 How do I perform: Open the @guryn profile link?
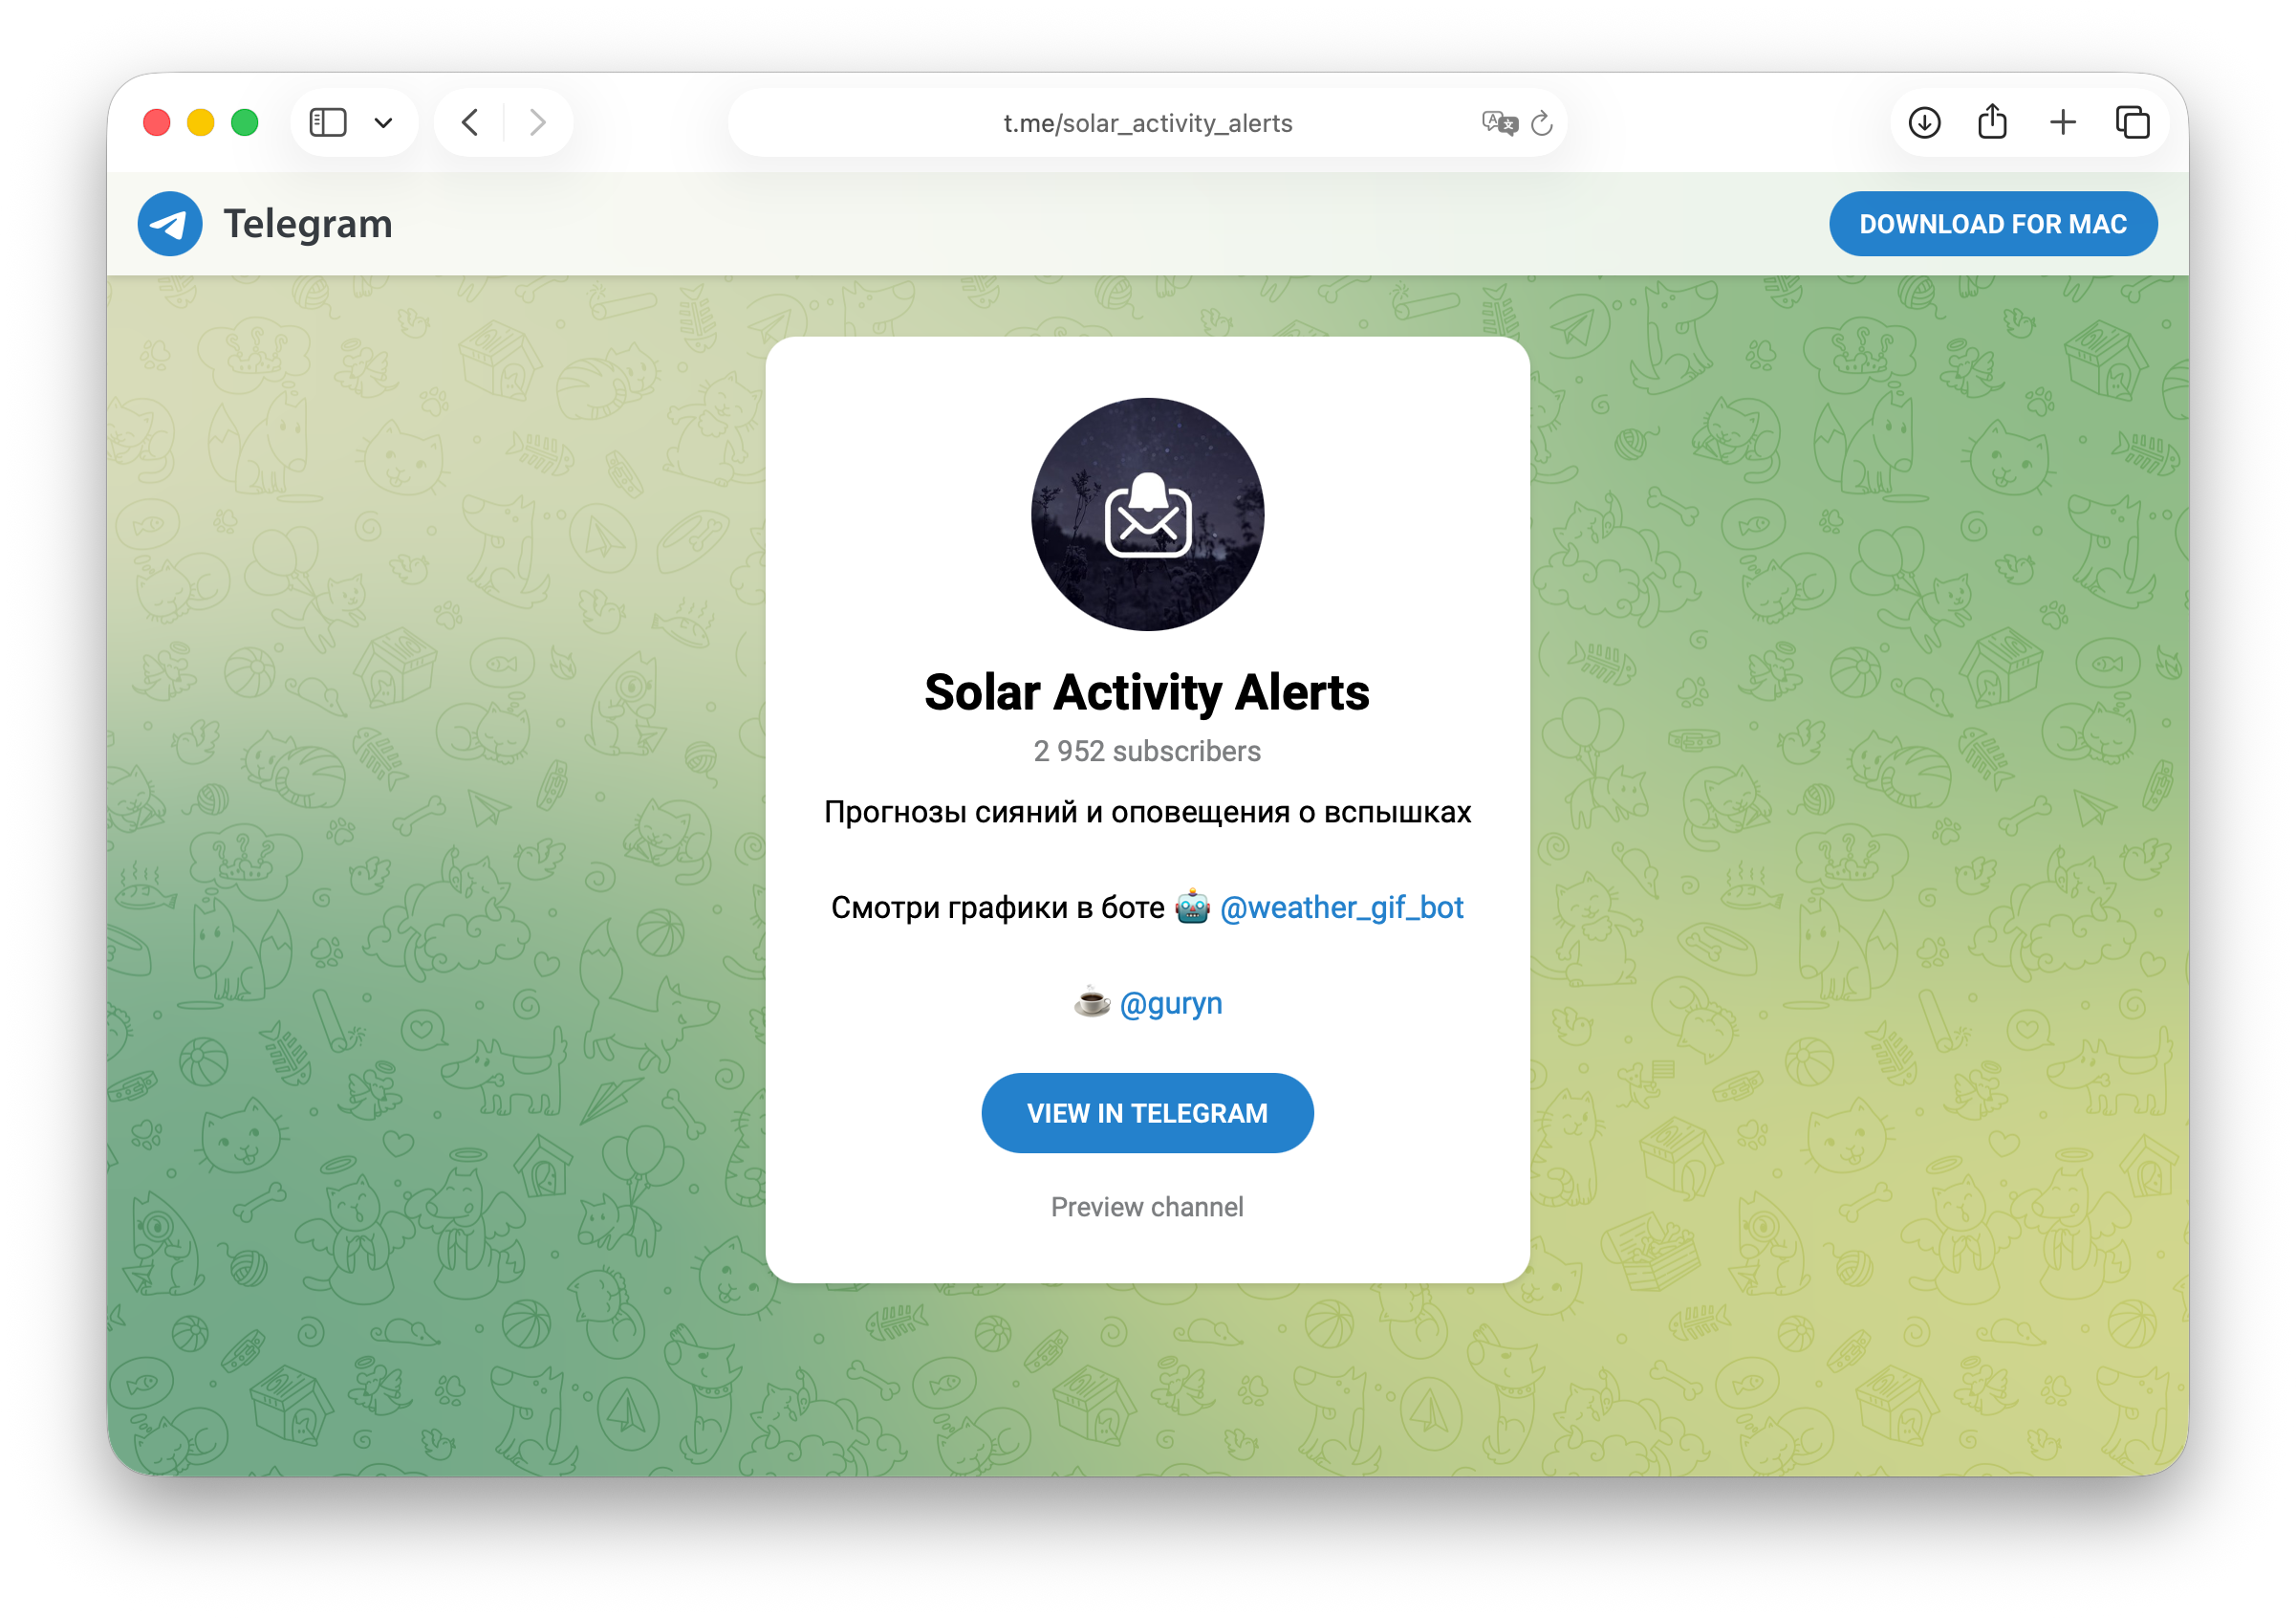[1170, 1002]
